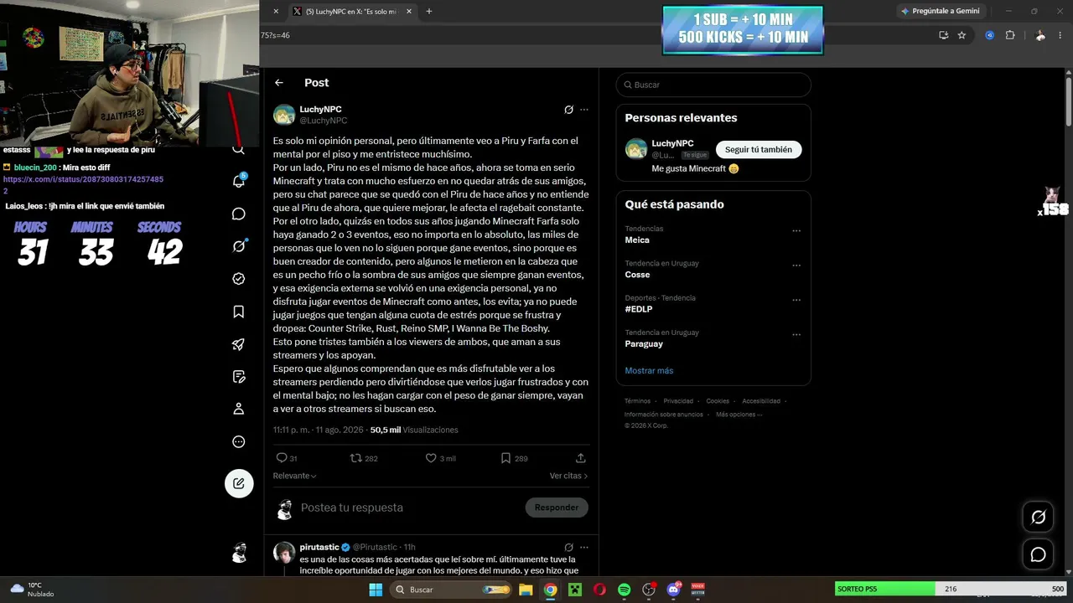Open Grok from the X sidebar
Image resolution: width=1073 pixels, height=603 pixels.
click(x=239, y=246)
